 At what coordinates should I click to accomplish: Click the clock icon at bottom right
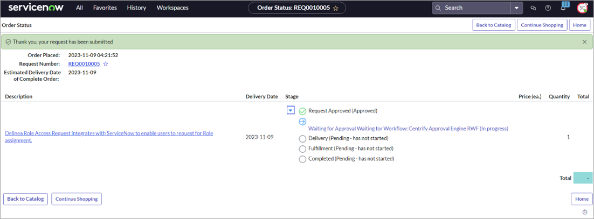585,213
